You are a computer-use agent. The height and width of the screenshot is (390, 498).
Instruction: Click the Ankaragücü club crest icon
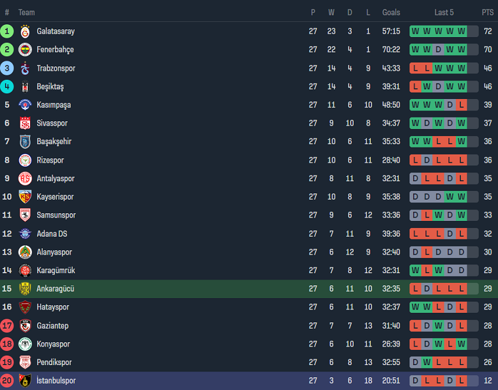pos(25,289)
